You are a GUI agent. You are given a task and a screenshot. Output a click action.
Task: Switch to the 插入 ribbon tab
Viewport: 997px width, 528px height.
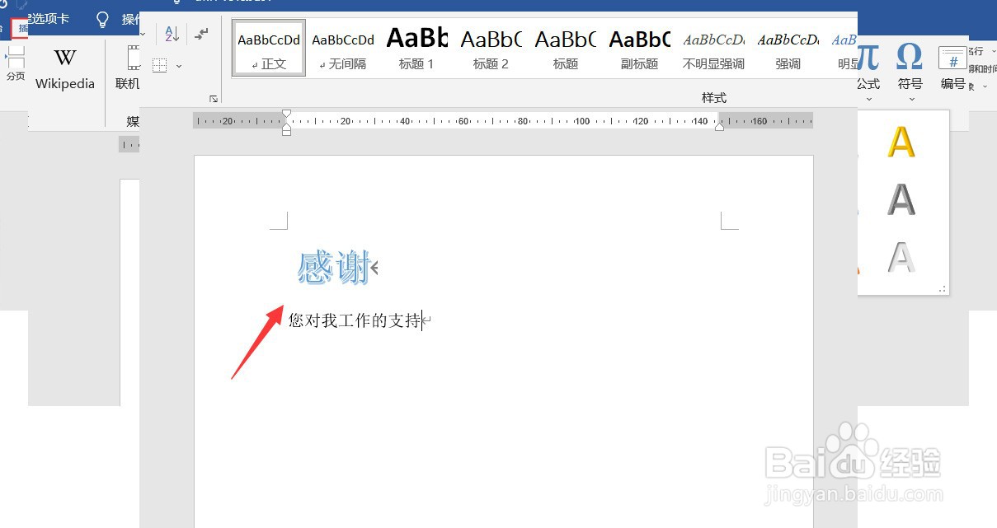coord(18,27)
